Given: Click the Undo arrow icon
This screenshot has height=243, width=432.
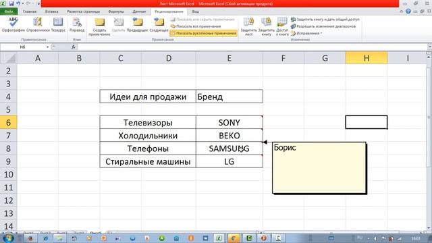Looking at the screenshot, I should pyautogui.click(x=18, y=3).
